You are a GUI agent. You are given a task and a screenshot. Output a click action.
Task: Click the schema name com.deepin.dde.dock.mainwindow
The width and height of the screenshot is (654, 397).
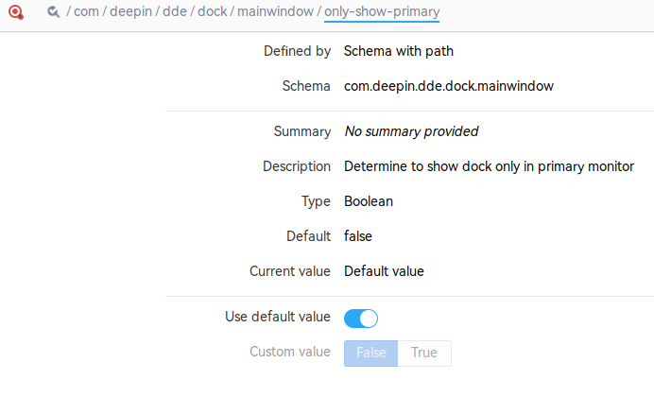(x=449, y=86)
